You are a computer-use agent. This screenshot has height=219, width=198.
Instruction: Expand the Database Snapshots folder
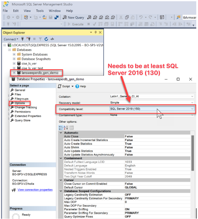point(14,59)
